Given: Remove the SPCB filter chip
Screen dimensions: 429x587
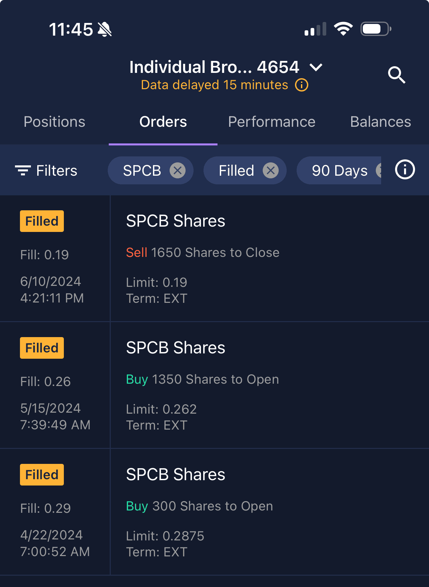Looking at the screenshot, I should [x=178, y=171].
